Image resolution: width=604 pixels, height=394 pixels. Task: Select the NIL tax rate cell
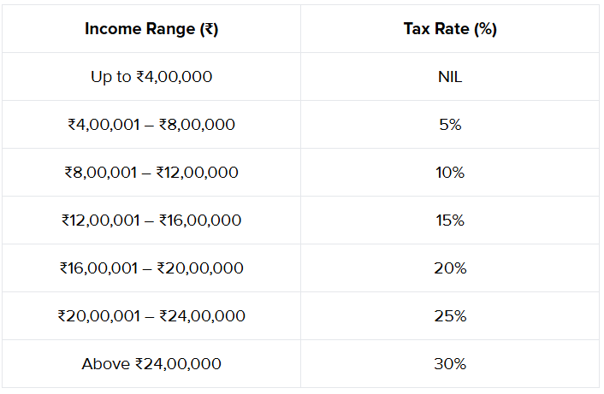(x=450, y=77)
